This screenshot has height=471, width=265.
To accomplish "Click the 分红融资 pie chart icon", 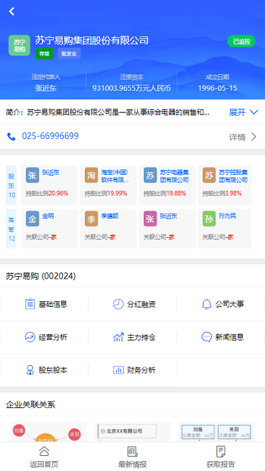I will [118, 304].
